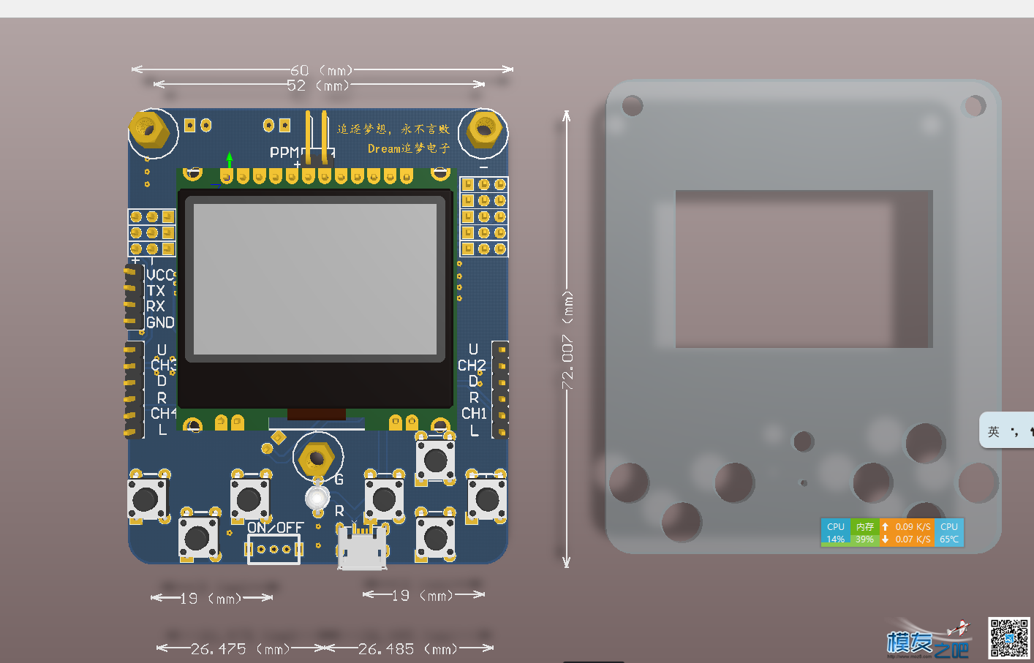Viewport: 1034px width, 663px height.
Task: Click the tactile button left of the ON/OFF switch
Action: click(198, 537)
